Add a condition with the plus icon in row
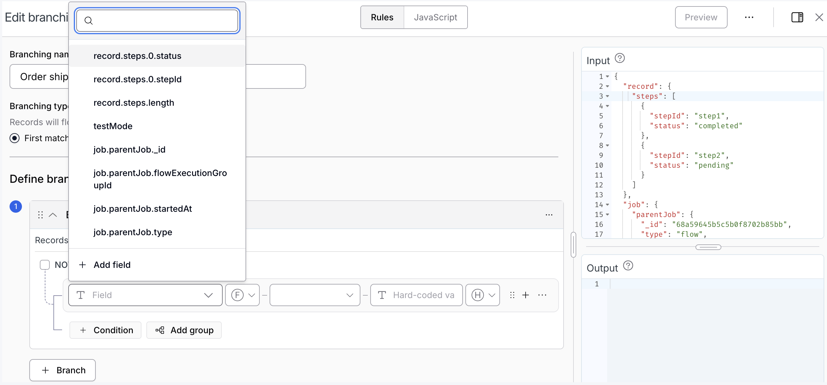Screen dimensions: 827x385 point(526,295)
